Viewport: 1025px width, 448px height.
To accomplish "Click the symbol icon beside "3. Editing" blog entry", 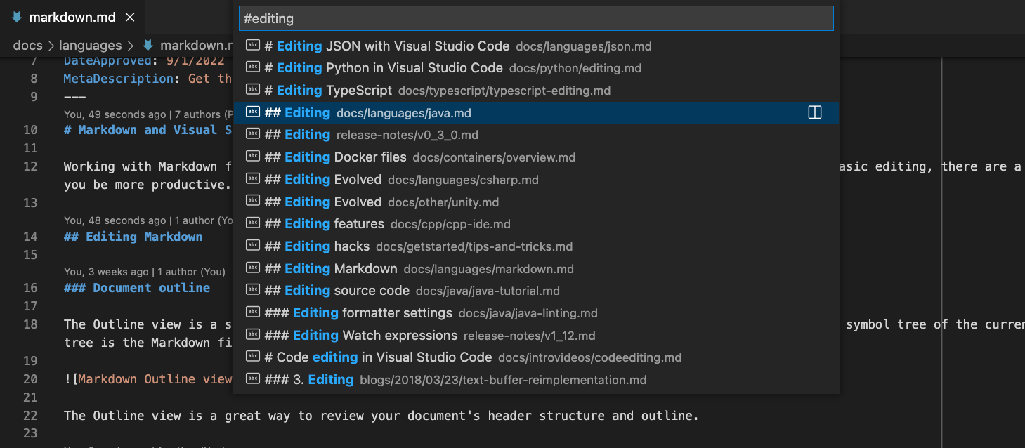I will tap(252, 379).
